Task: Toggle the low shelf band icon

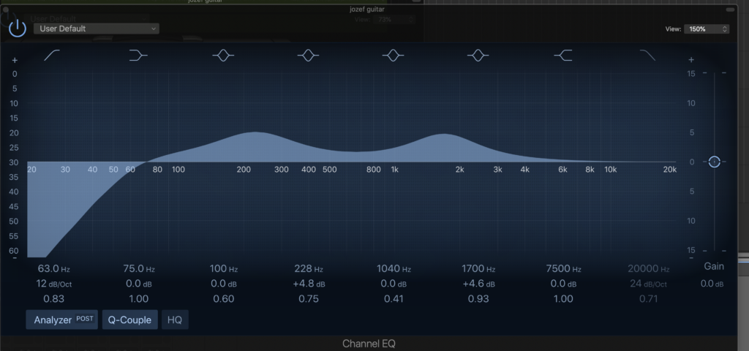Action: point(138,56)
